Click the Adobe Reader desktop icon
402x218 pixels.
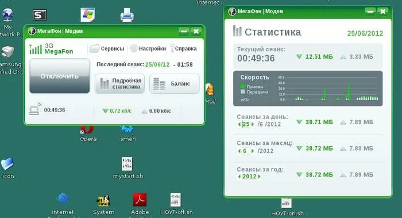coord(140,200)
